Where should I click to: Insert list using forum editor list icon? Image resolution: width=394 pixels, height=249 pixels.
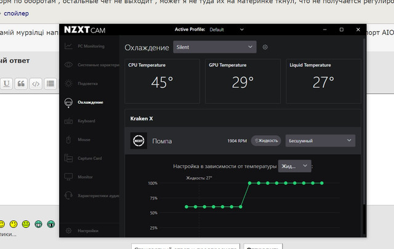[50, 84]
